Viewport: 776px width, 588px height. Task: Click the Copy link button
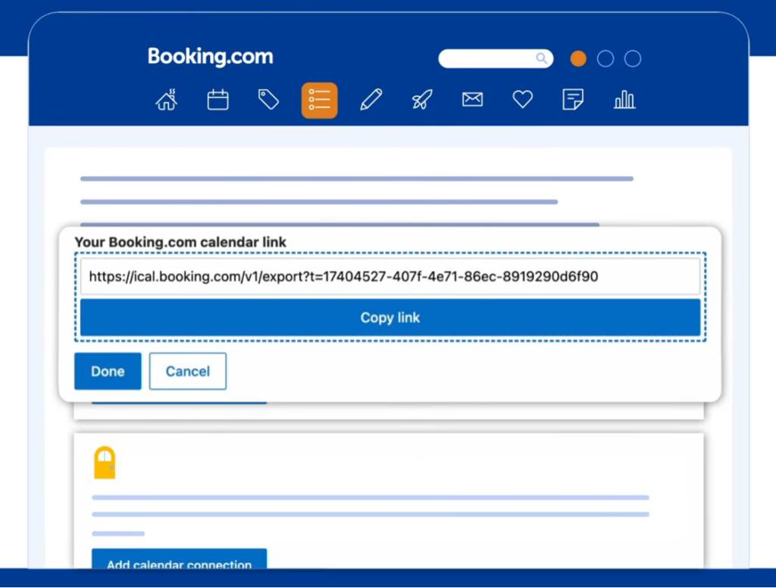[390, 318]
